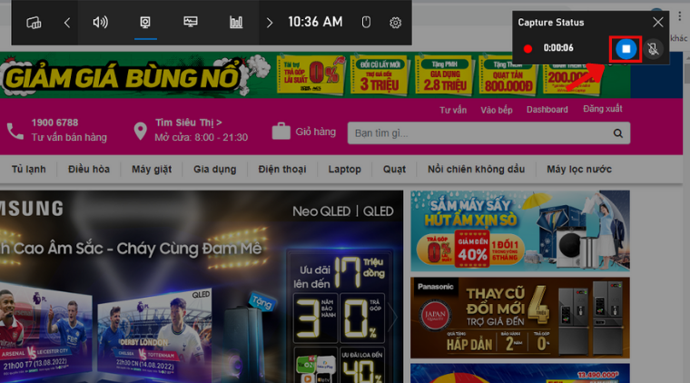The width and height of the screenshot is (690, 383).
Task: Click the Samsung Neo QLED promo banner
Action: (202, 286)
